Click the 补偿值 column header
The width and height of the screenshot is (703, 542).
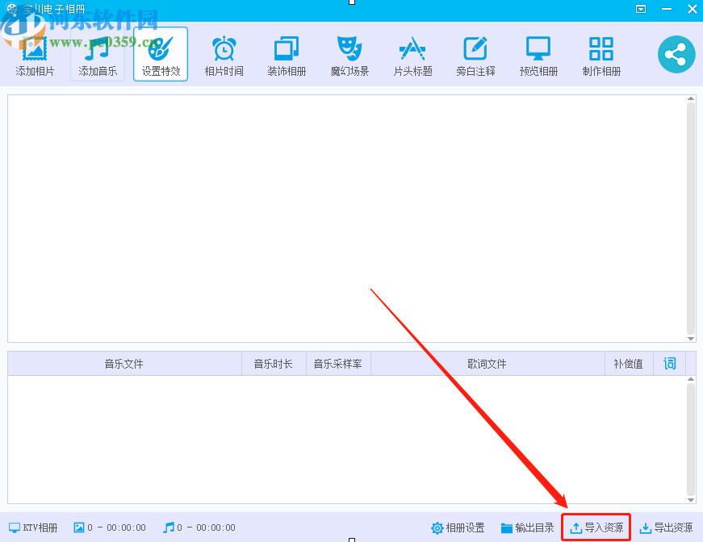point(629,363)
